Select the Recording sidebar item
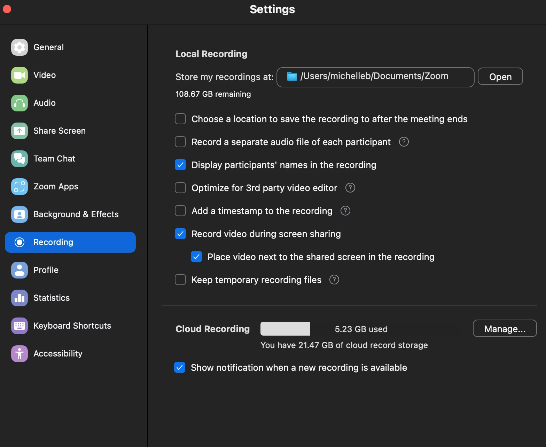Viewport: 546px width, 447px height. tap(70, 242)
